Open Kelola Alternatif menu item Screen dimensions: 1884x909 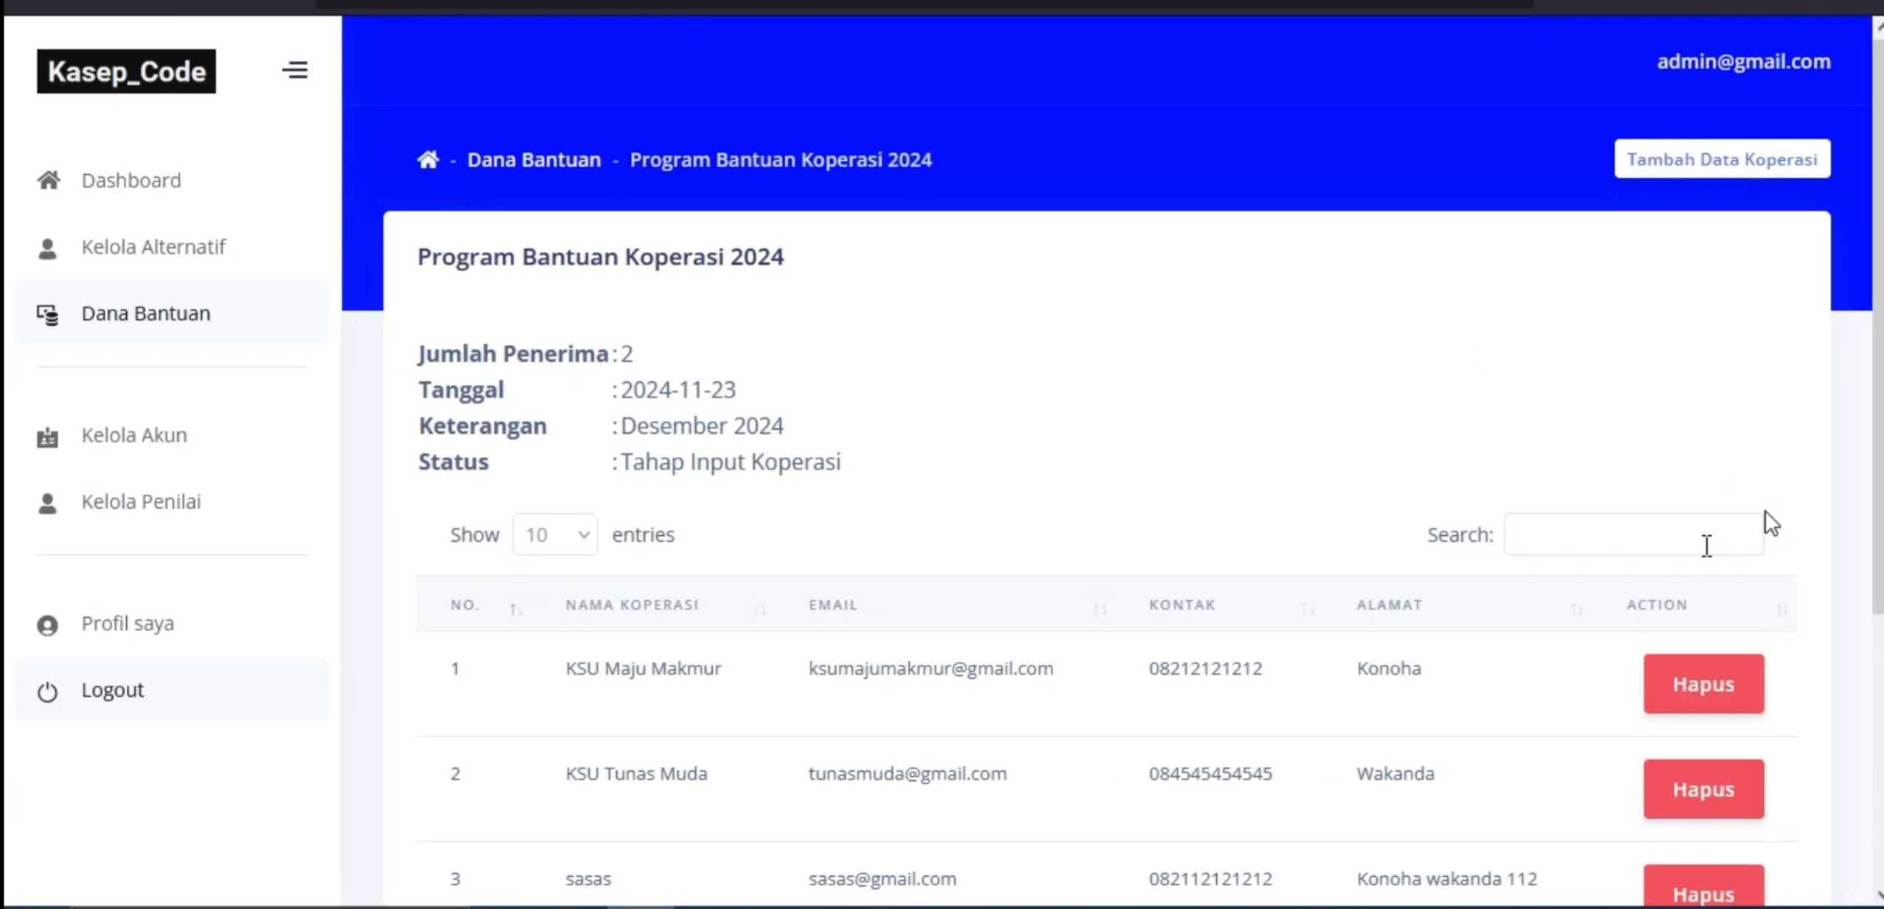pyautogui.click(x=171, y=247)
